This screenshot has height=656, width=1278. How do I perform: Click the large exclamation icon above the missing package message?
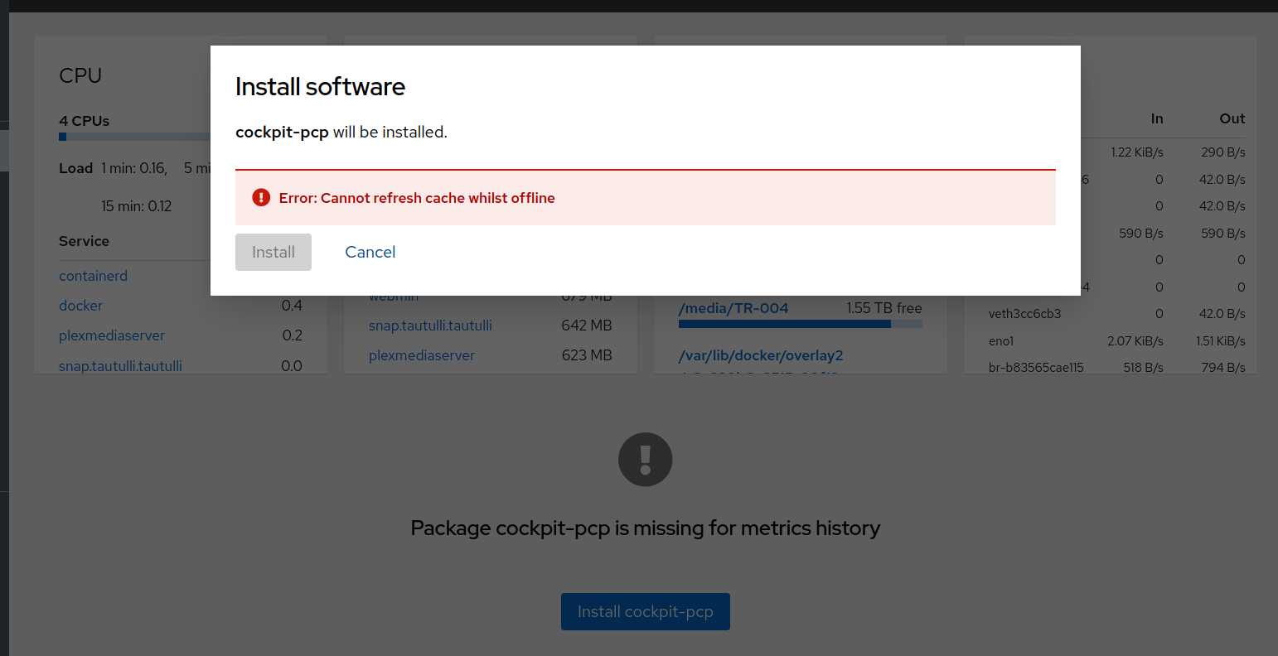[645, 460]
